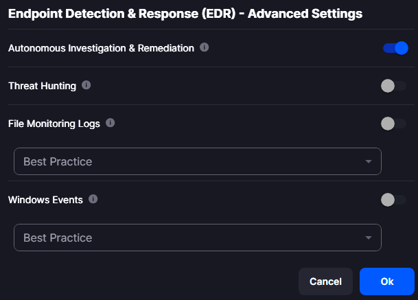The width and height of the screenshot is (418, 300).
Task: Click the EDR Advanced Settings dialog title
Action: click(185, 13)
